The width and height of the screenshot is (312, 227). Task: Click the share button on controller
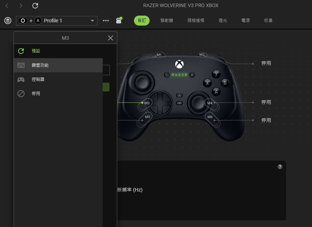pos(179,95)
